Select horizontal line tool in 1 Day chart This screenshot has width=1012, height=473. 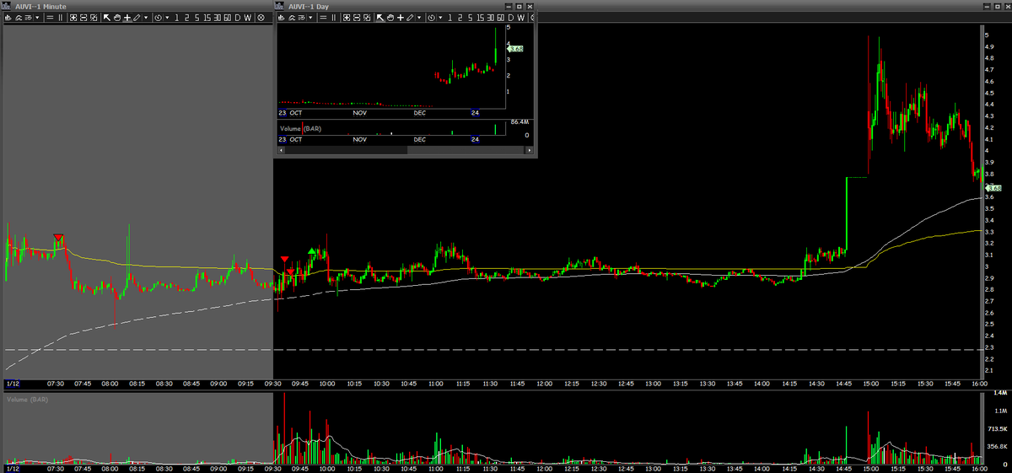pyautogui.click(x=323, y=18)
